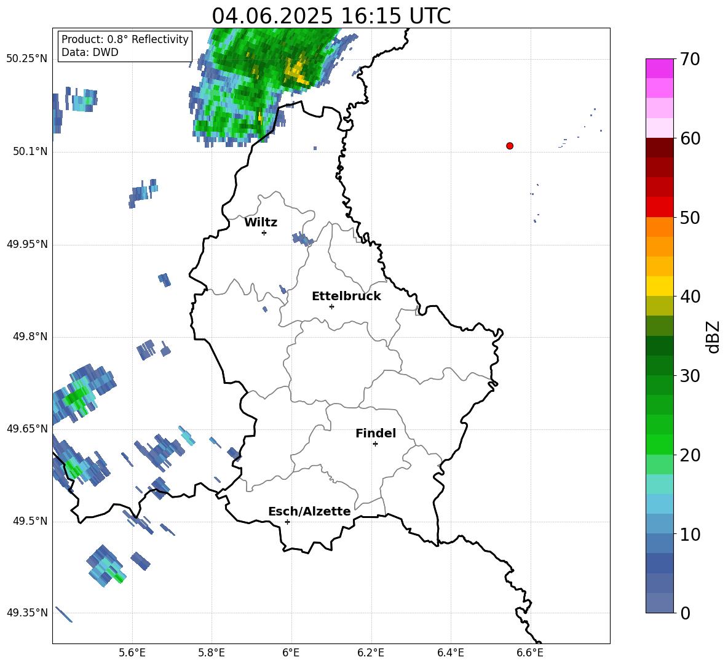This screenshot has width=728, height=665.
Task: Click the 0 value on the colorbar
Action: (684, 613)
